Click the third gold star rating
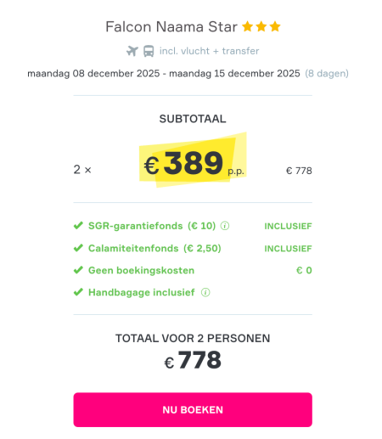Screen dimensions: 382x439 (275, 26)
